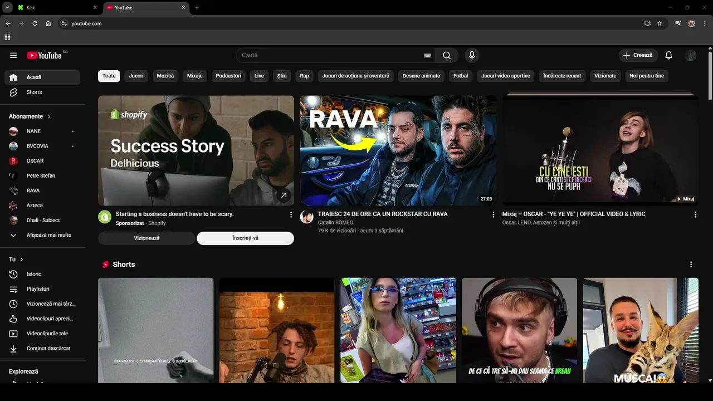
Task: Click the Creează button
Action: 638,55
